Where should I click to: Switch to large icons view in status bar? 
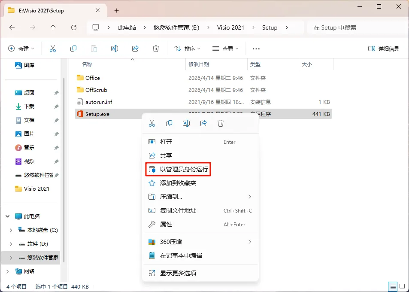[402, 286]
